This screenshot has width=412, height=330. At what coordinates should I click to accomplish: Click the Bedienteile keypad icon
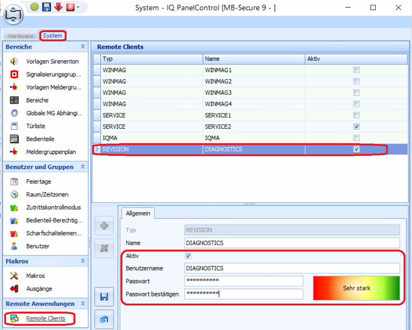[x=14, y=139]
